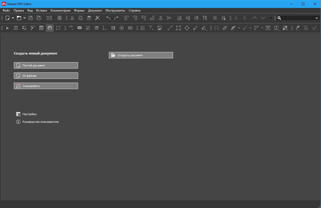Image resolution: width=321 pixels, height=208 pixels.
Task: Click the Cut scissors icon
Action: [x=72, y=18]
